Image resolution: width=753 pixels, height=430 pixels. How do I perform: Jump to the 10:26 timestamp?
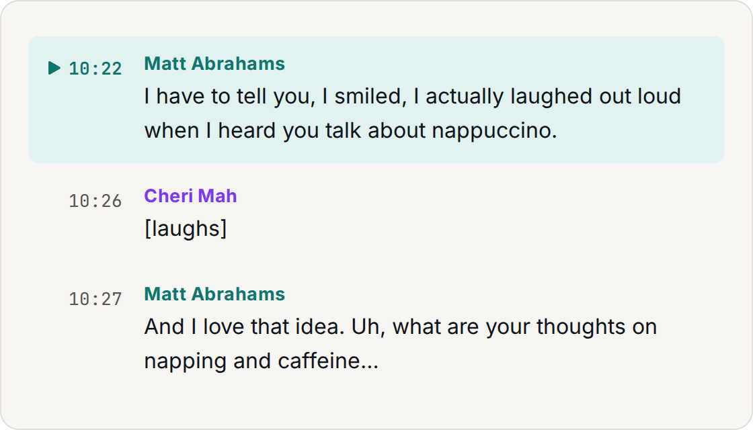(x=95, y=201)
